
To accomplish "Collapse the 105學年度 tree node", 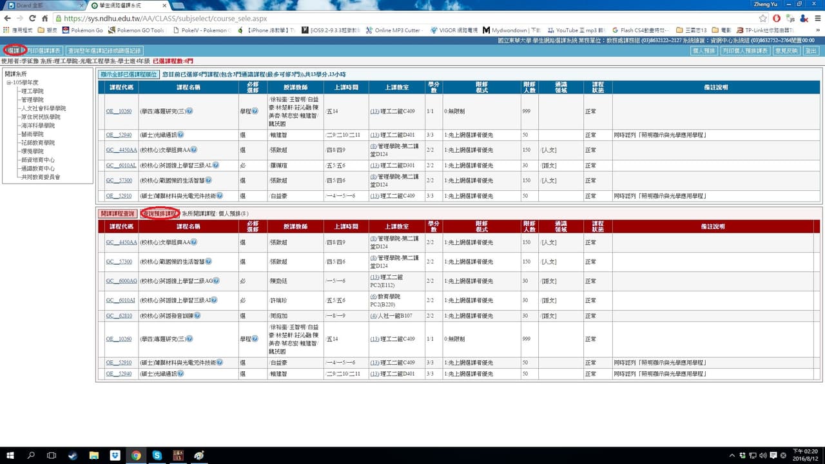I will pos(9,82).
